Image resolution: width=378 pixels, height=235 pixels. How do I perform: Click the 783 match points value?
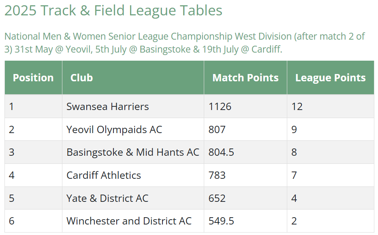point(217,175)
